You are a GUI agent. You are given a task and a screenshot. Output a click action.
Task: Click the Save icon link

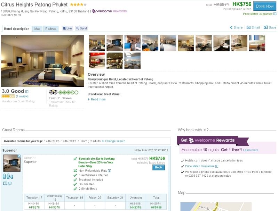click(270, 27)
